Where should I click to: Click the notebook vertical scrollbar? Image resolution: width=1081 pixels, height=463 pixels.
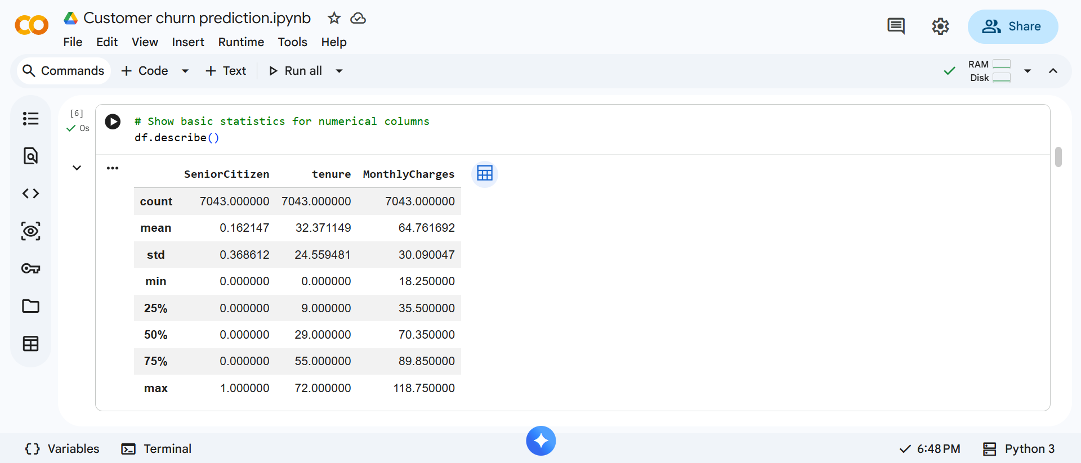tap(1058, 158)
